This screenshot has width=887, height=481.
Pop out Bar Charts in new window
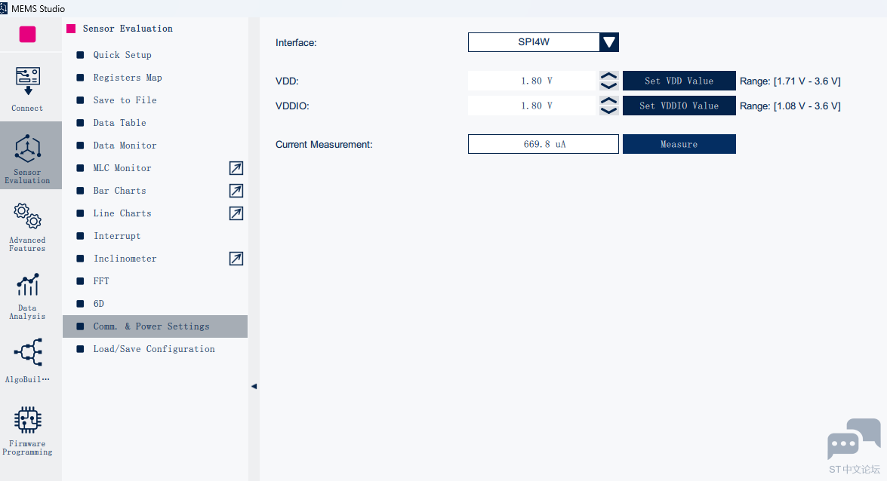click(236, 191)
